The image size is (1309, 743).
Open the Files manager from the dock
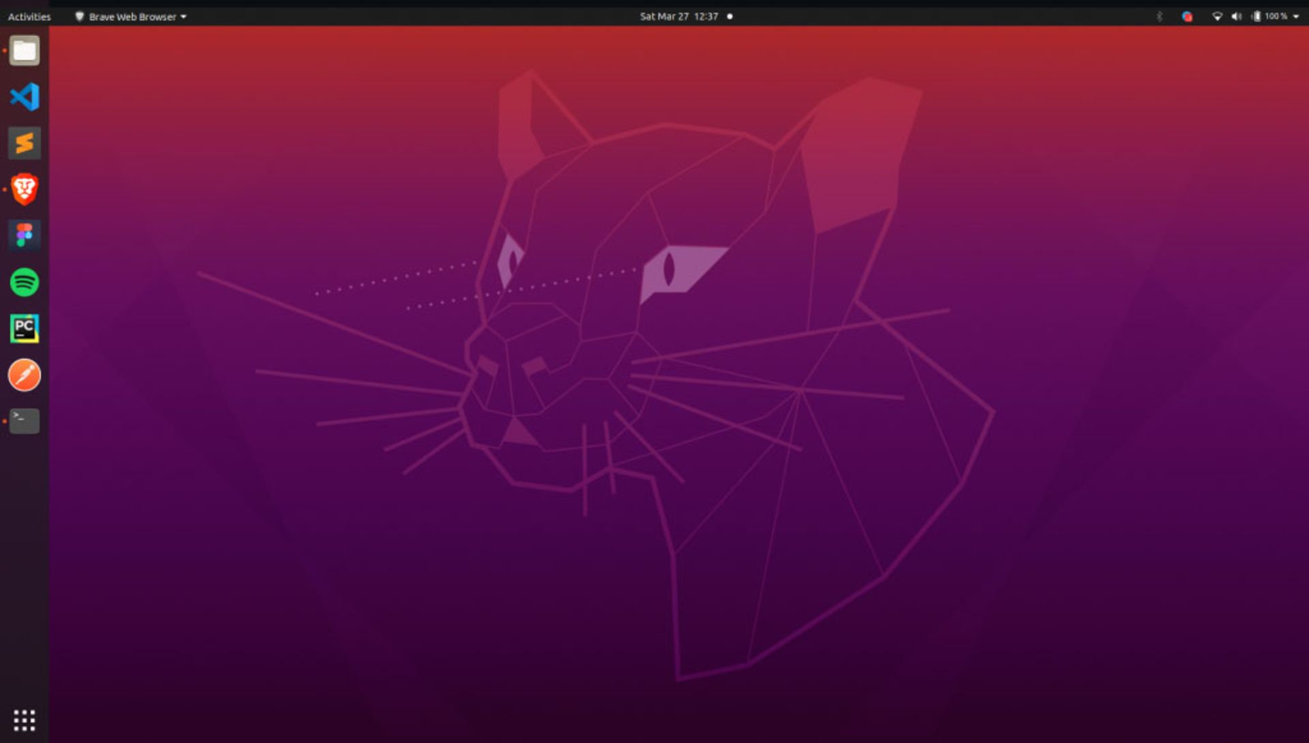pyautogui.click(x=25, y=51)
